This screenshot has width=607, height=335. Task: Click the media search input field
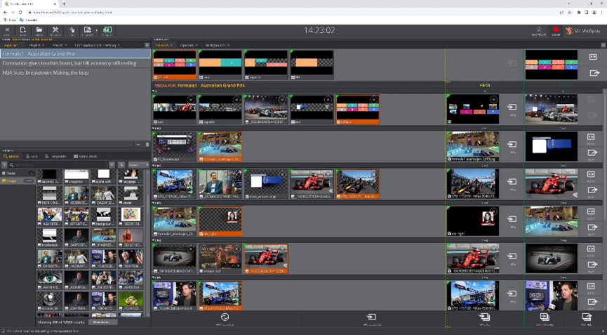[60, 165]
